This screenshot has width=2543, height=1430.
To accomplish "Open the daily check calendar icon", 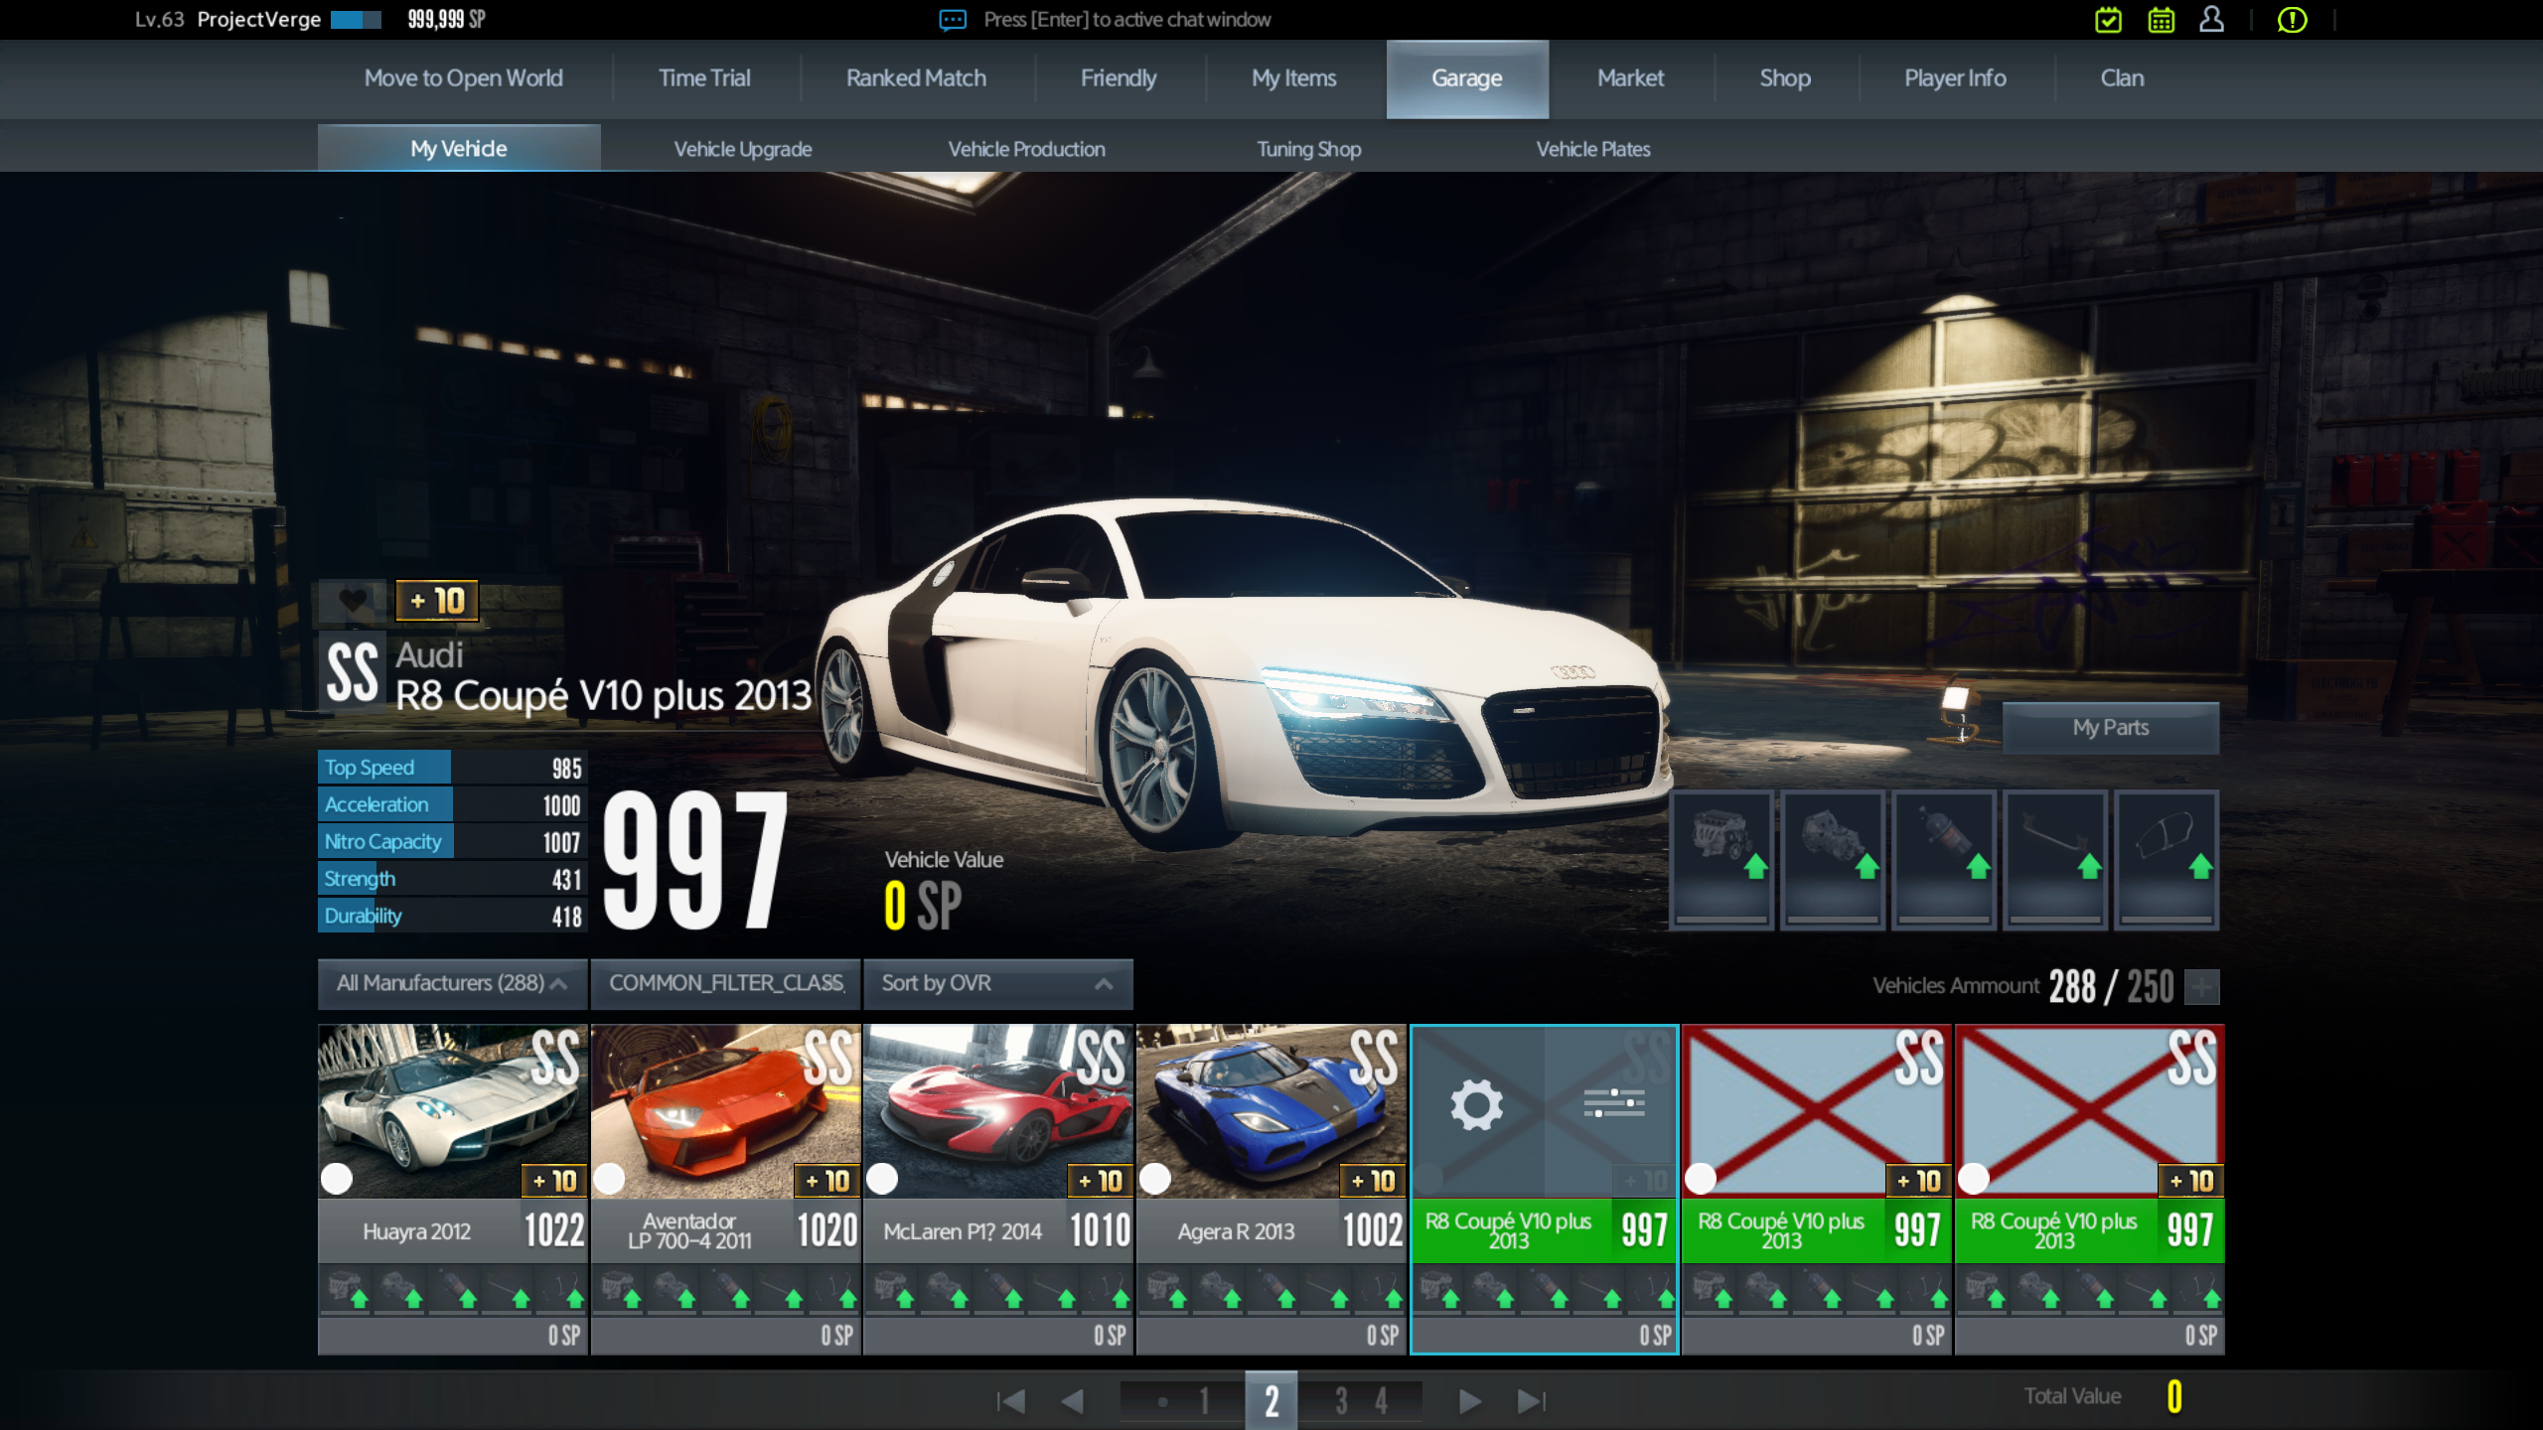I will point(2108,20).
